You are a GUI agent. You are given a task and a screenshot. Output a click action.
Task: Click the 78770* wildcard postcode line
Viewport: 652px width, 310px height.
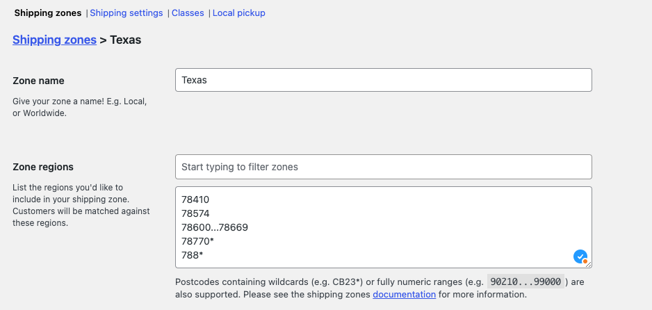(x=197, y=241)
